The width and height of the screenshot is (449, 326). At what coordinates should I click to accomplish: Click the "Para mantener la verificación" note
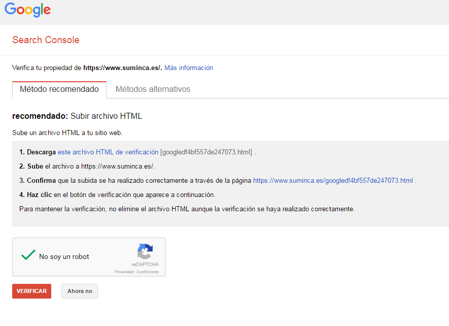[187, 209]
